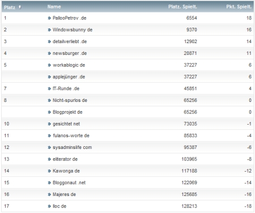The width and height of the screenshot is (255, 213).
Task: Click arrow icon beside detailverliebt .de
Action: [49, 41]
